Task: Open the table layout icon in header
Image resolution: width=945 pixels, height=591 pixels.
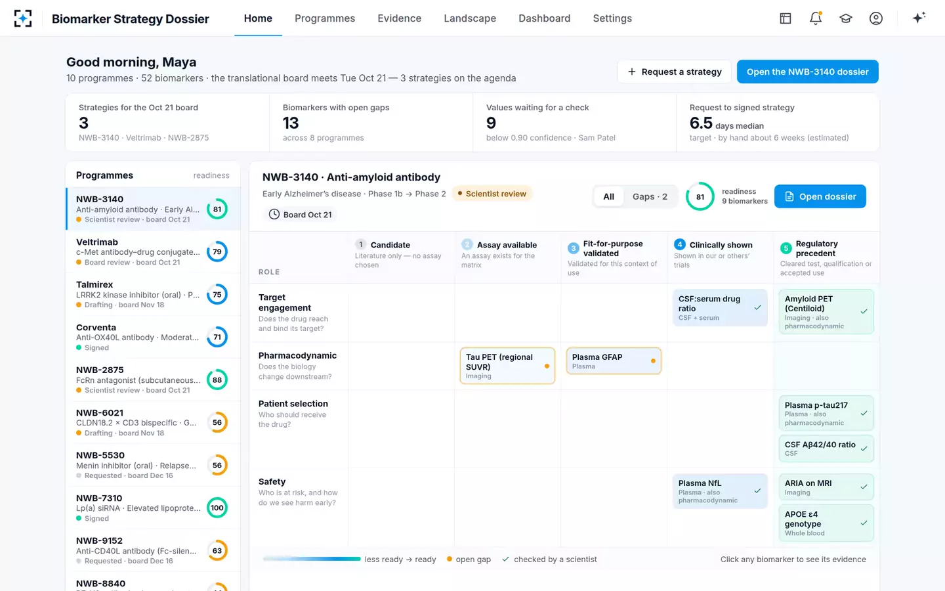Action: pos(786,18)
